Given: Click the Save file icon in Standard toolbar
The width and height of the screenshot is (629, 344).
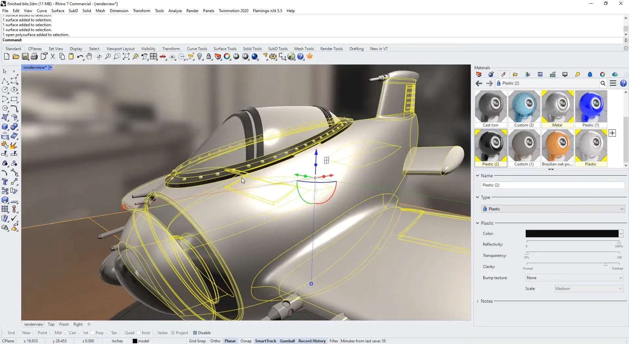Looking at the screenshot, I should (25, 57).
